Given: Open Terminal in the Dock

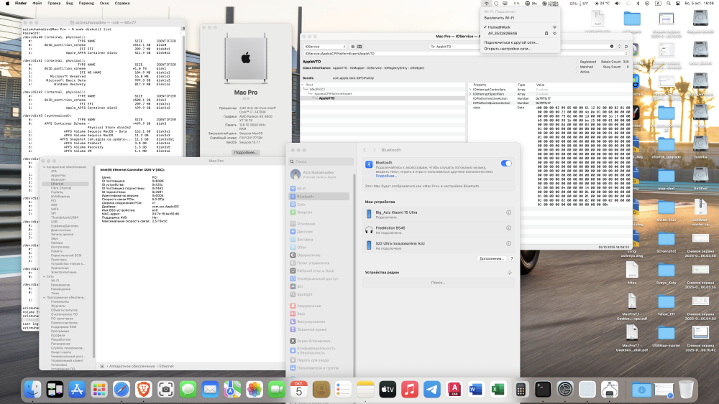Looking at the screenshot, I should click(543, 390).
